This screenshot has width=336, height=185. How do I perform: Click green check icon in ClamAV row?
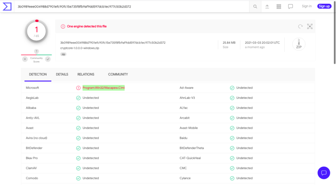pyautogui.click(x=79, y=168)
